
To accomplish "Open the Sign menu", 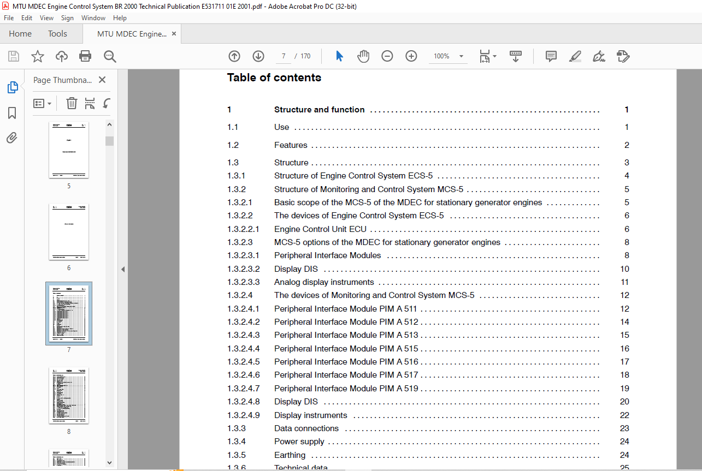I will tap(67, 18).
